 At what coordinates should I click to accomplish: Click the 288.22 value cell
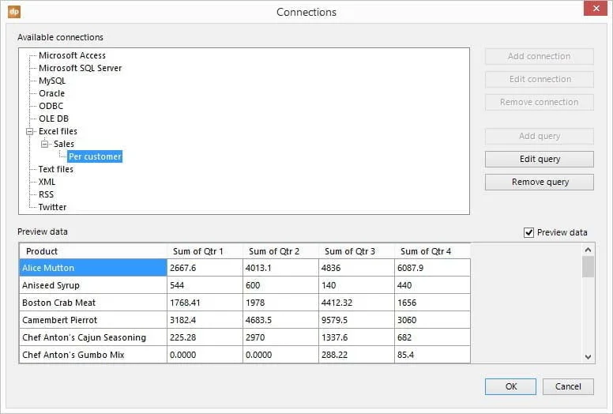coord(356,355)
